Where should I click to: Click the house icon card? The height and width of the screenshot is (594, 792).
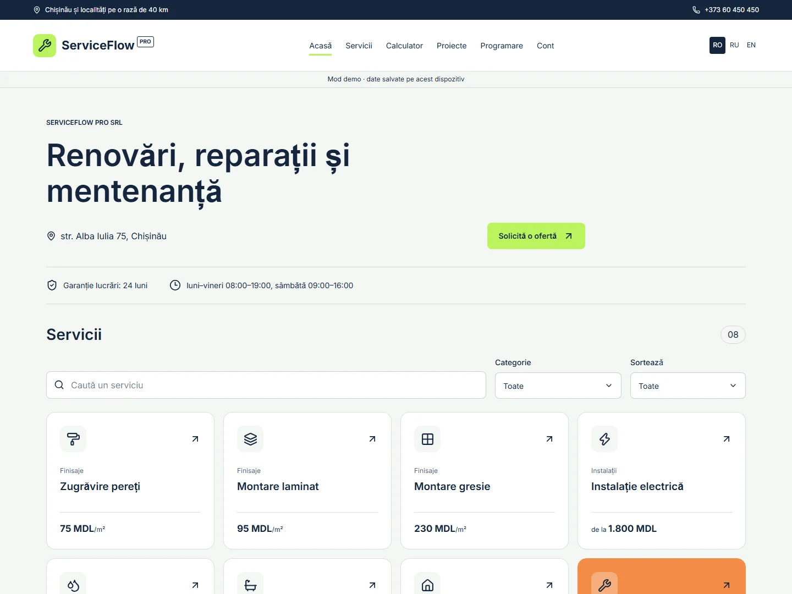(427, 585)
